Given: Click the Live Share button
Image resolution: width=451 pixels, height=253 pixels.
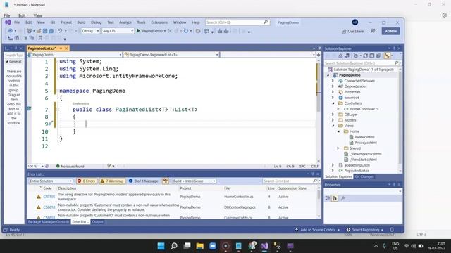Looking at the screenshot, I should coord(352,31).
